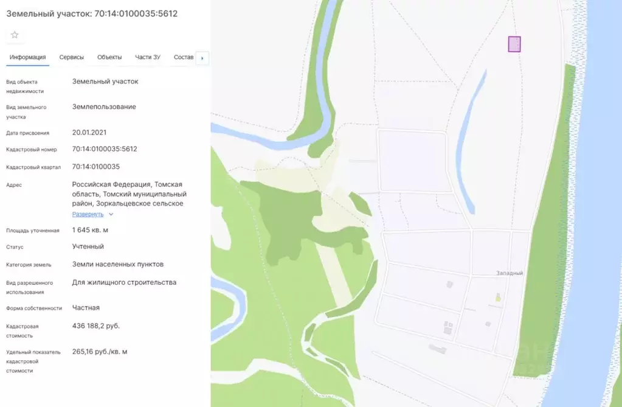Click the Земельный участок object type value
The height and width of the screenshot is (407, 622).
[105, 82]
